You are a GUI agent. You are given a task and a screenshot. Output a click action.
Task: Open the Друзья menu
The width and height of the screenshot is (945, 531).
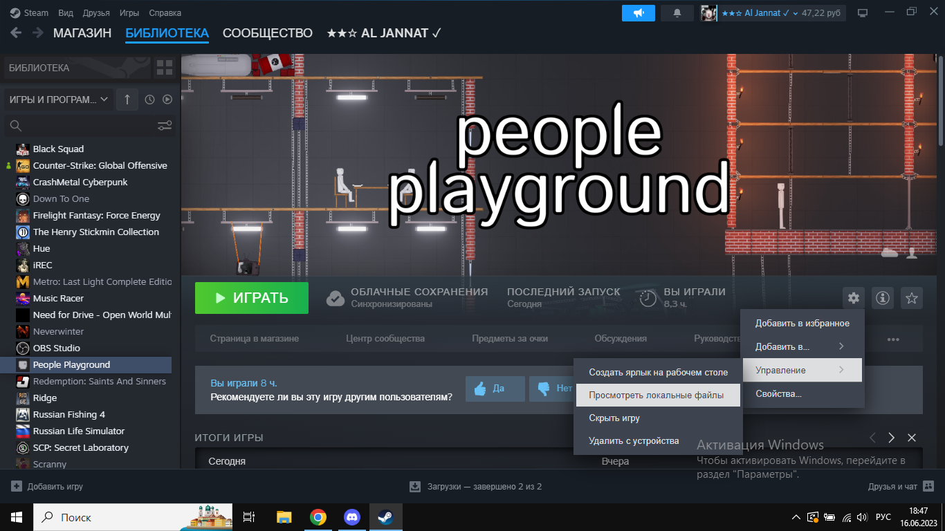[x=96, y=13]
